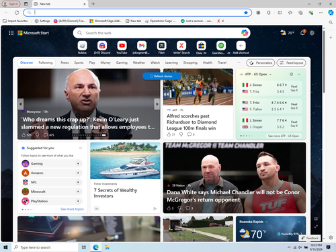The width and height of the screenshot is (336, 252).
Task: Expand Roanoke Rapids location dropdown
Action: (x=267, y=222)
